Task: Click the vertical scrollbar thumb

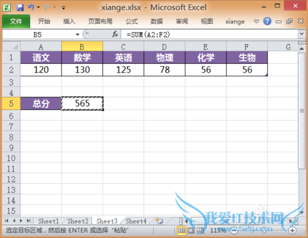Action: (302, 111)
